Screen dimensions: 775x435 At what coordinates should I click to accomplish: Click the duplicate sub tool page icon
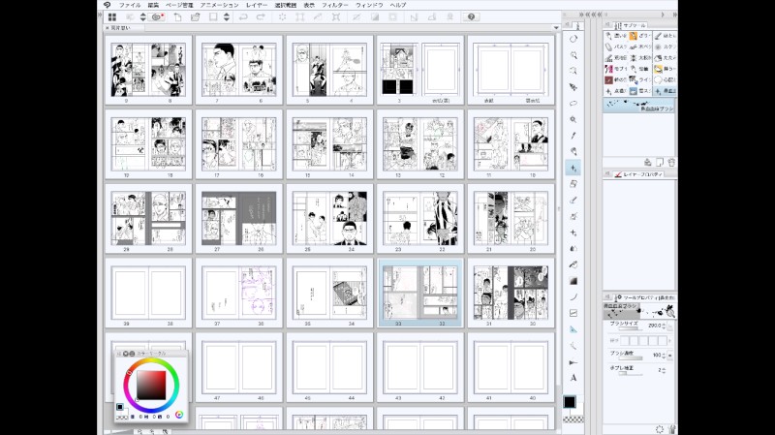tap(660, 162)
